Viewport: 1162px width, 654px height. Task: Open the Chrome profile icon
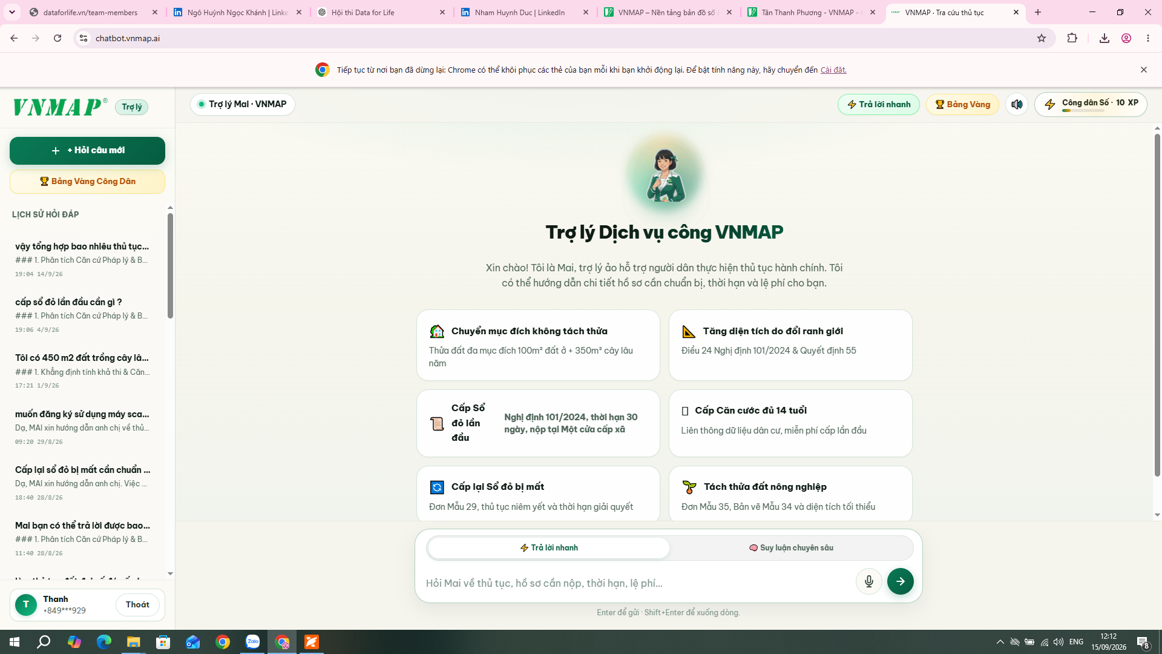(1126, 38)
